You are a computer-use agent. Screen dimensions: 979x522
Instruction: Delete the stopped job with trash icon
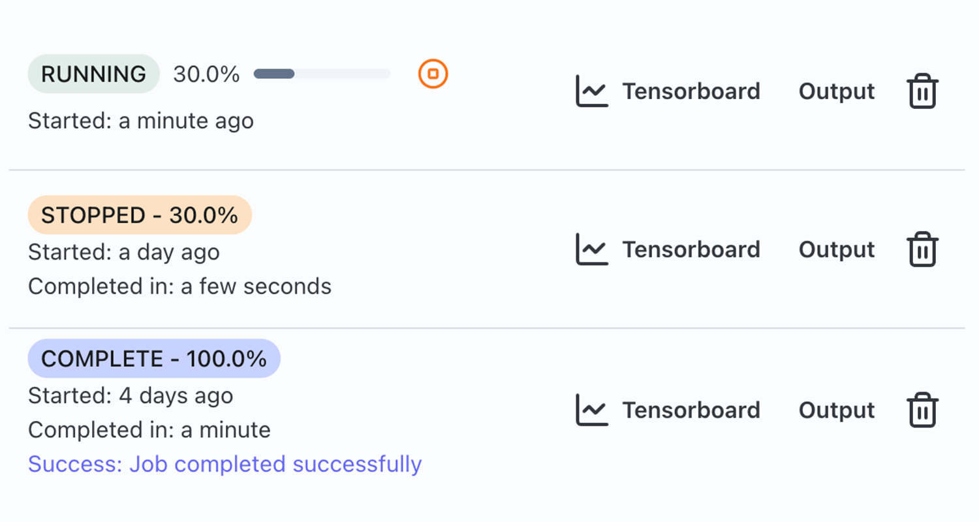pyautogui.click(x=922, y=249)
